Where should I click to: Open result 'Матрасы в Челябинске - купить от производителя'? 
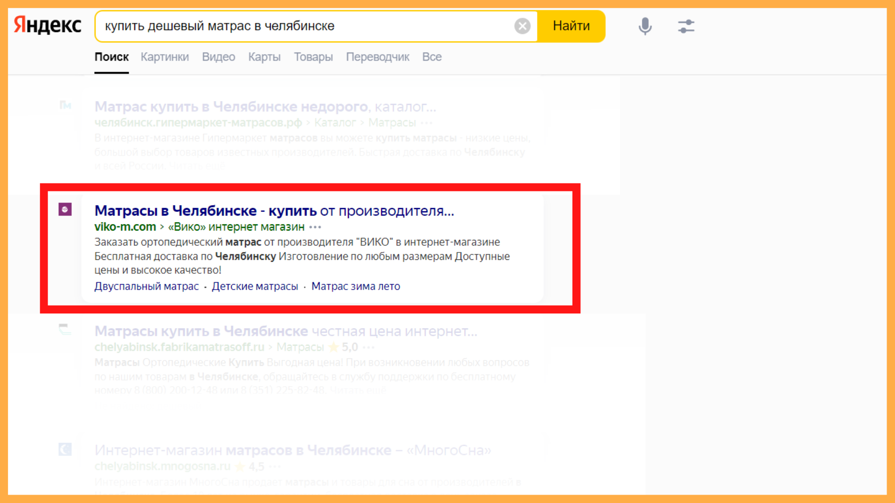pos(274,211)
